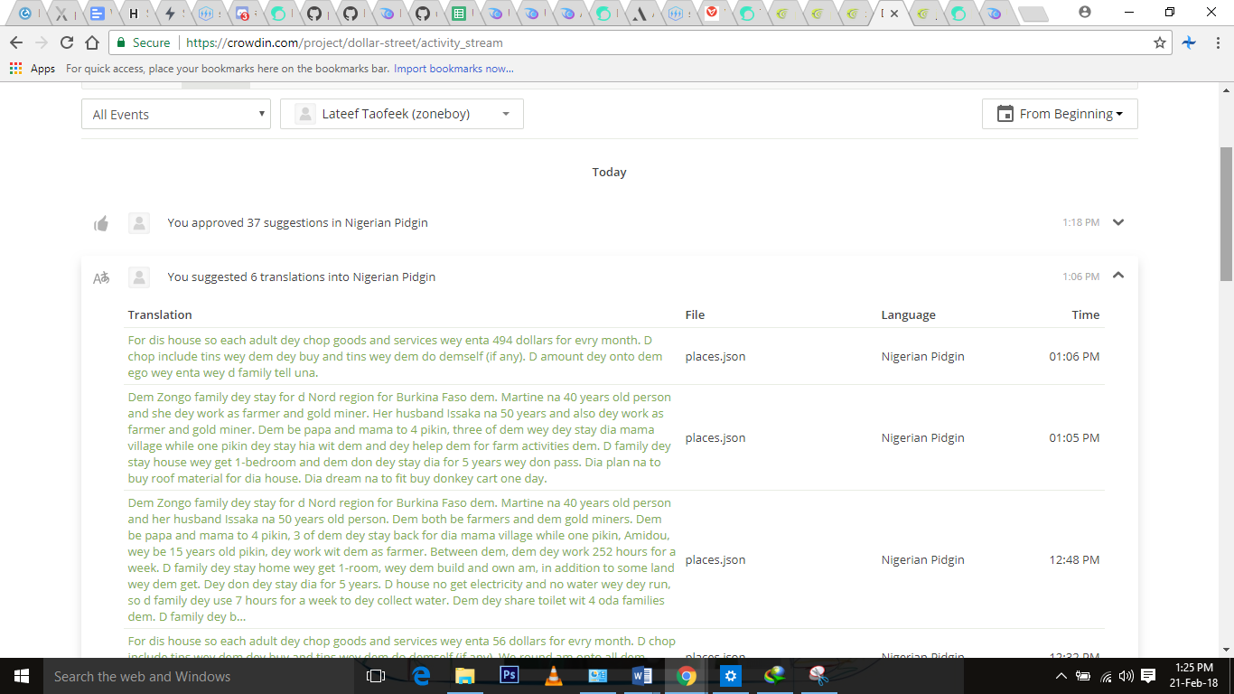
Task: Click the thumbs-up icon beside approved suggestions
Action: (101, 223)
